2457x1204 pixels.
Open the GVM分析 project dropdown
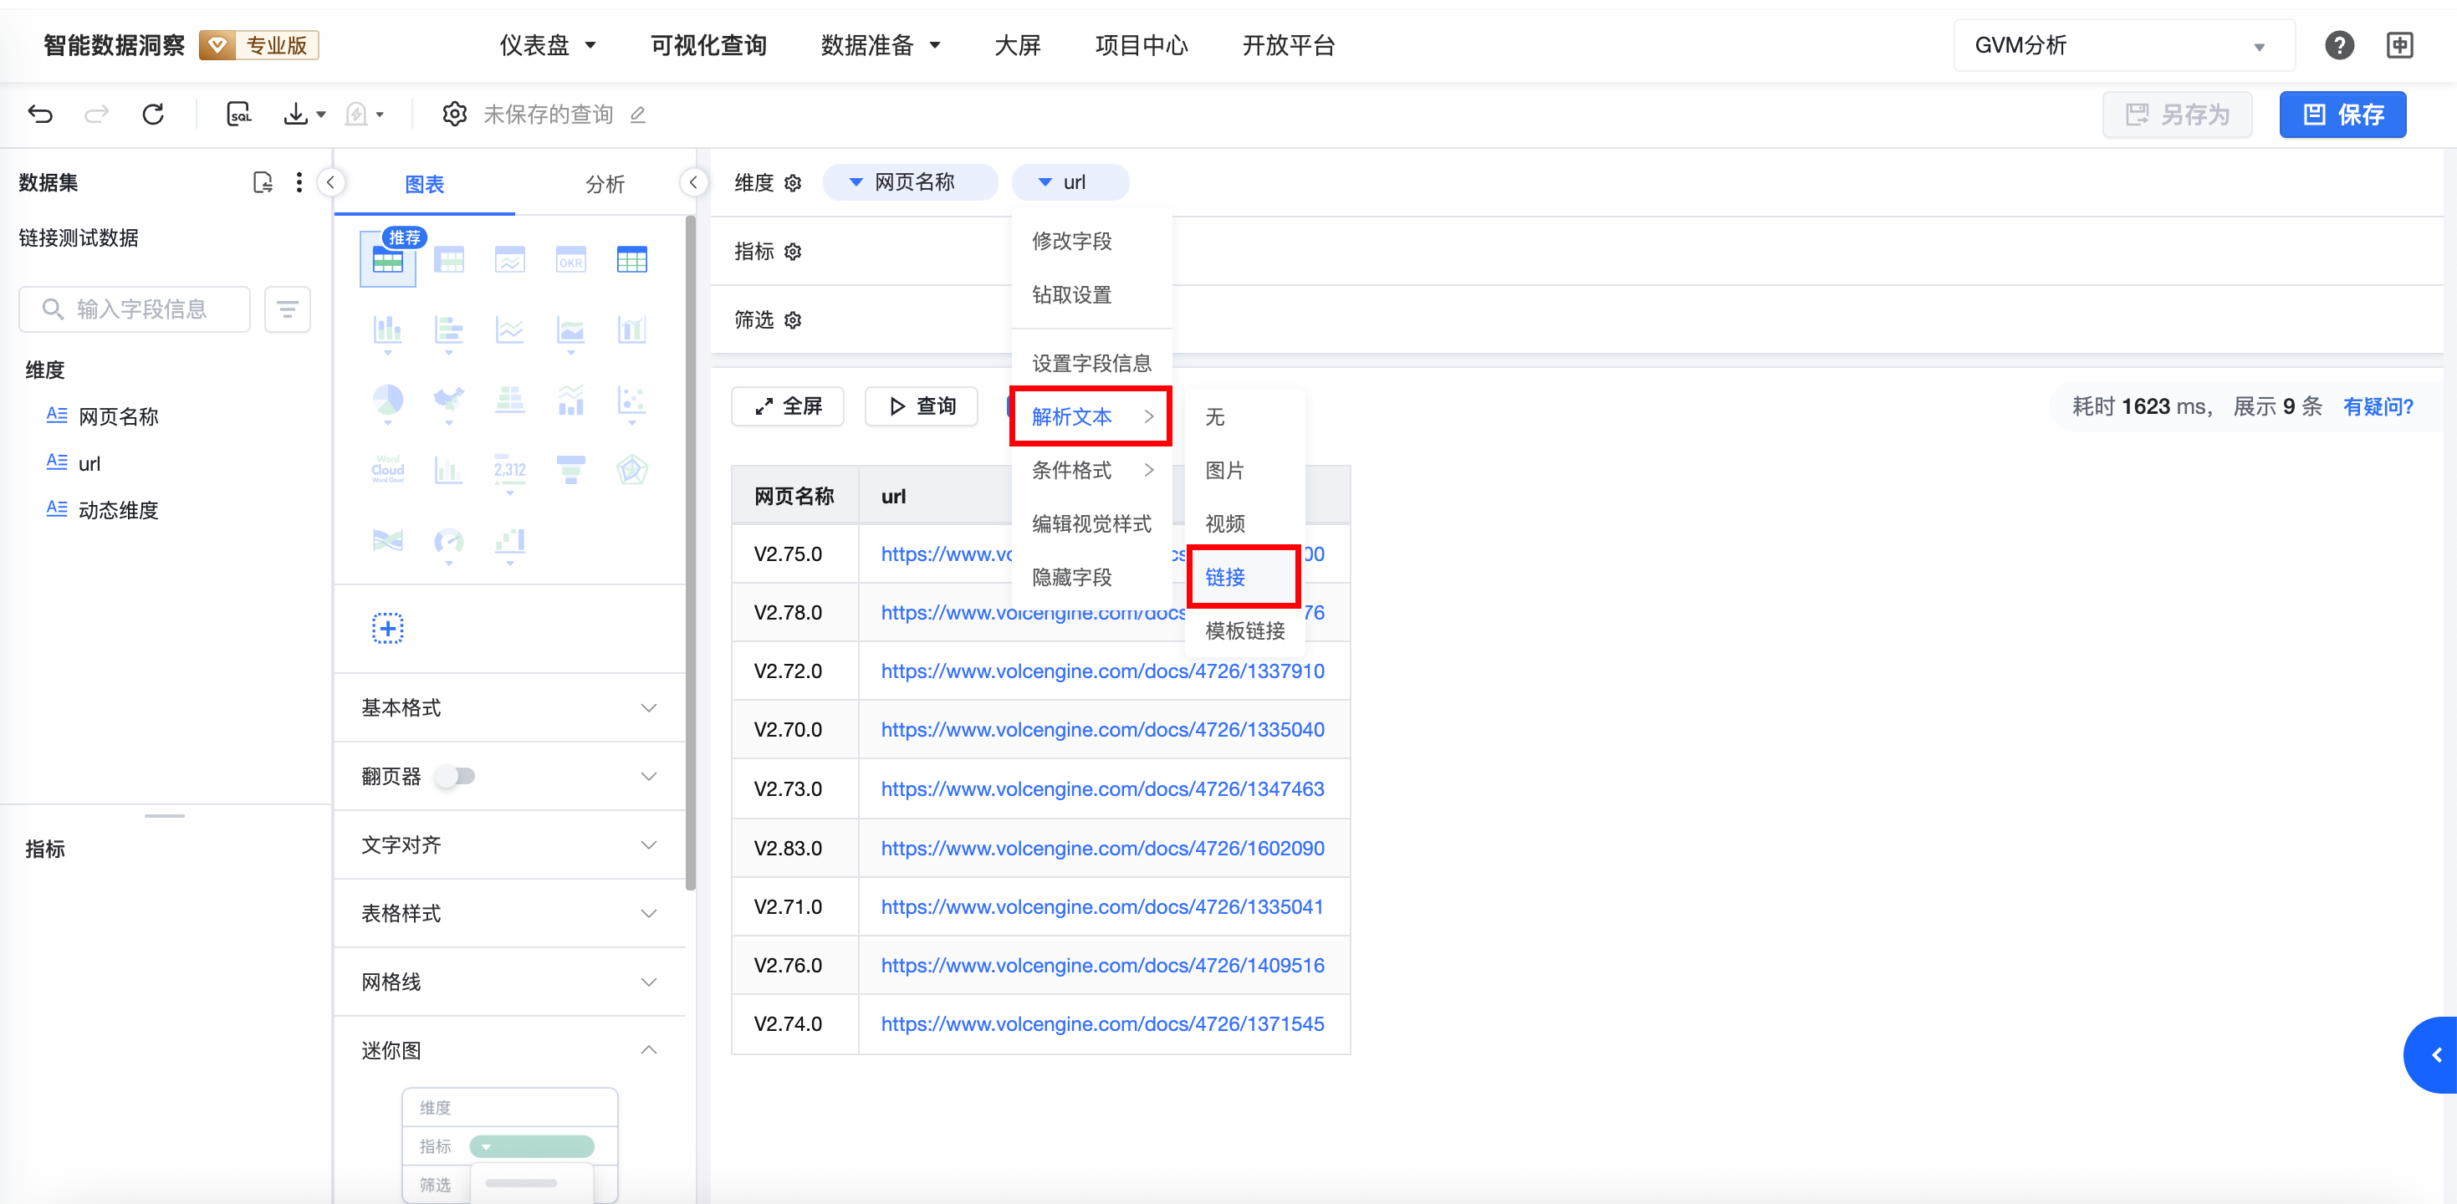pos(2123,45)
